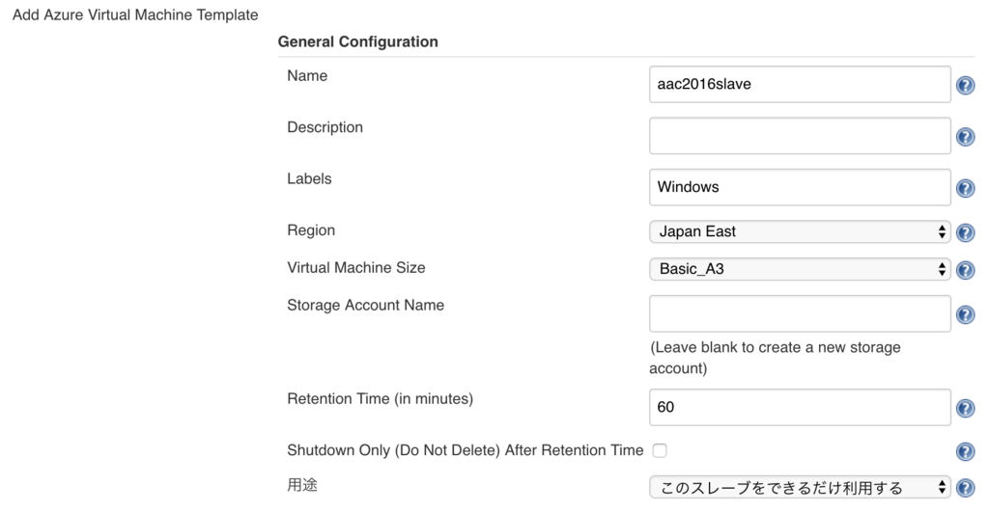Open help icon for Storage Account Name
989x512 pixels.
coord(965,314)
